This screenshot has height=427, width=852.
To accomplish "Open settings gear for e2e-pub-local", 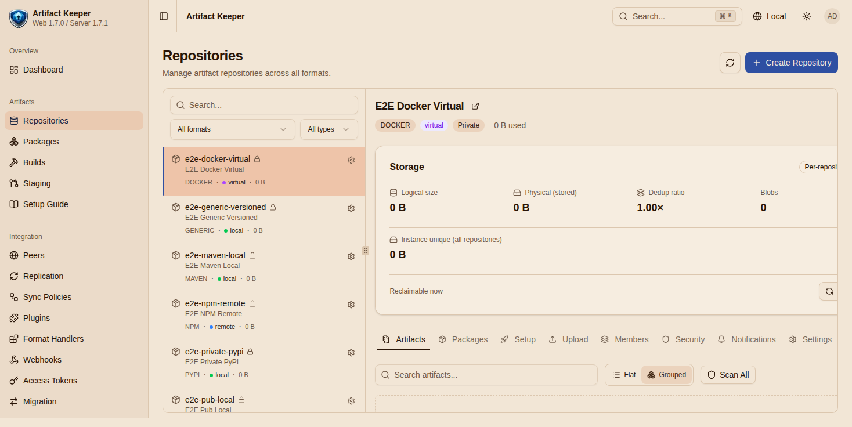I will 351,401.
